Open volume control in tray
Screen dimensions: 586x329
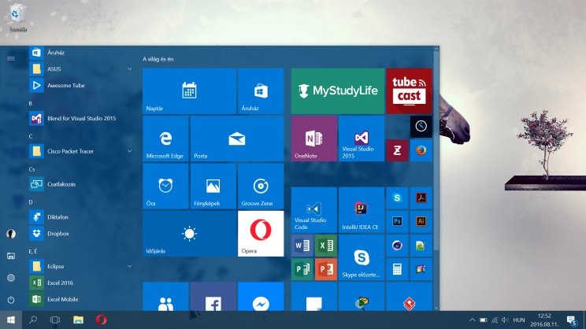click(x=506, y=320)
